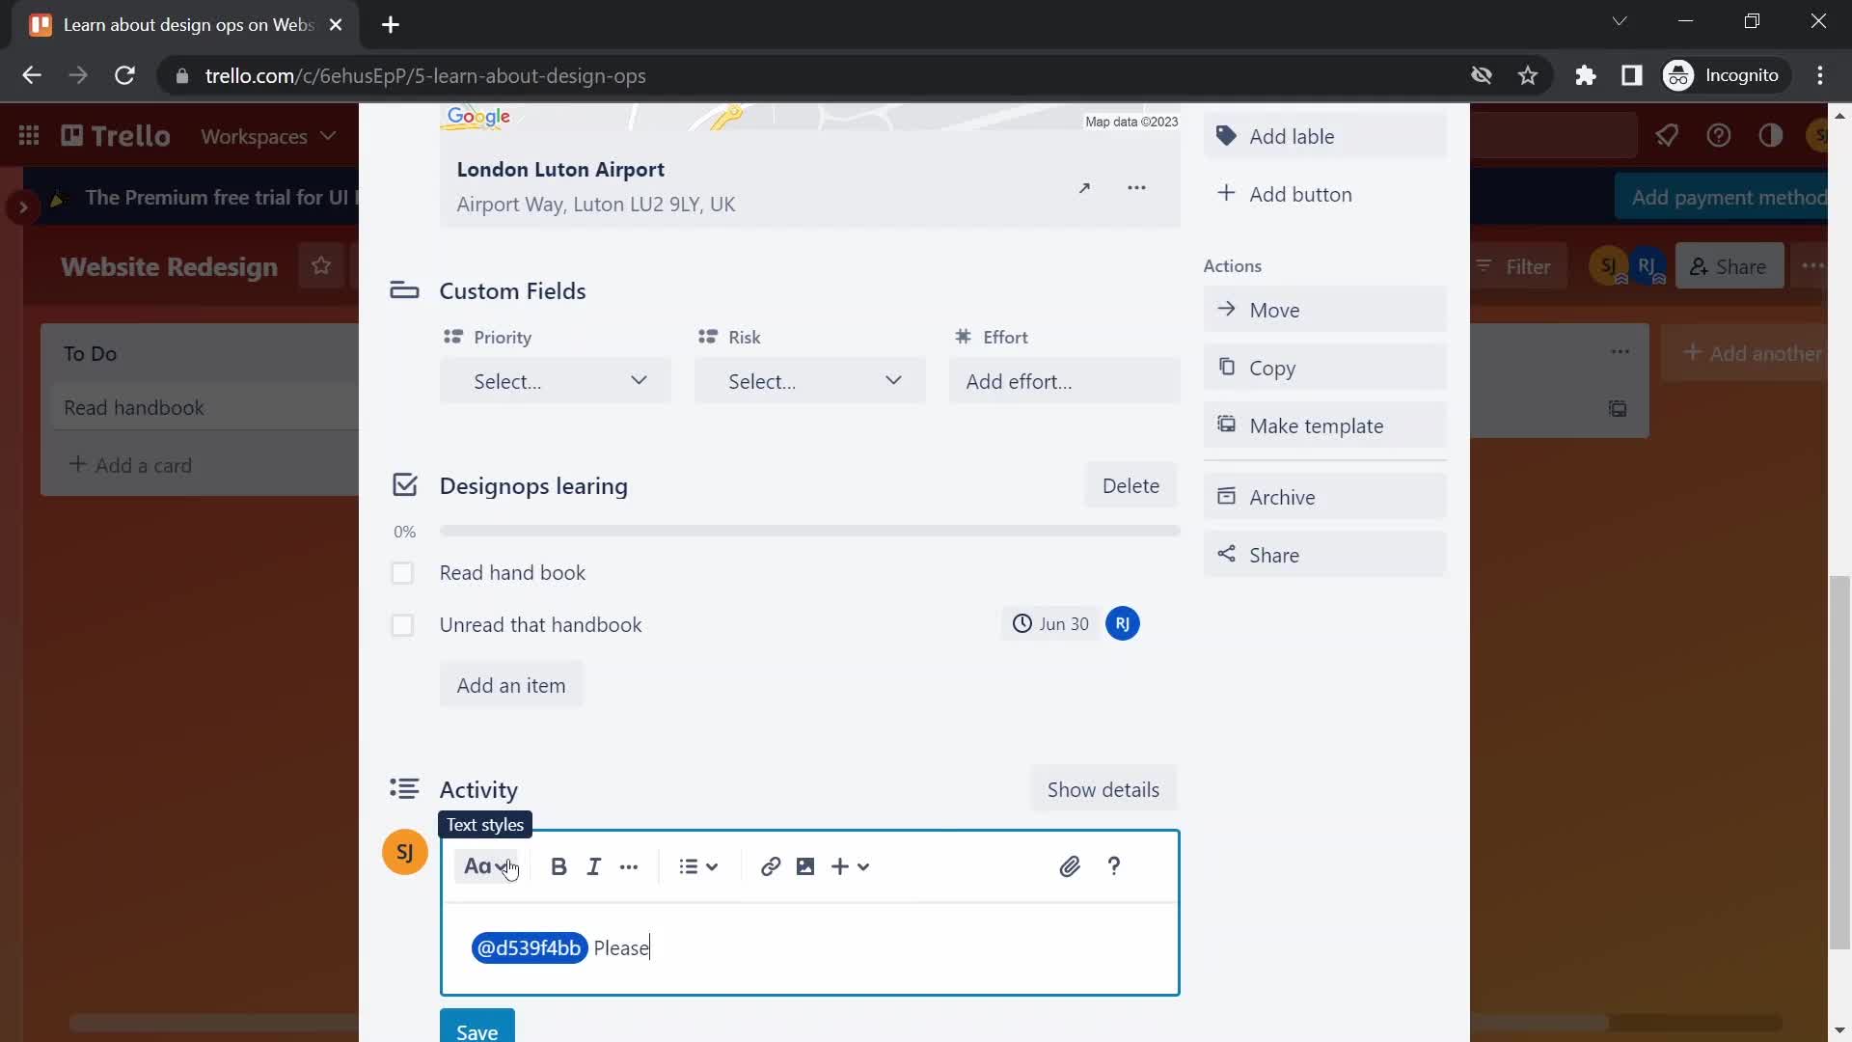Open editor help question mark
This screenshot has width=1852, height=1042.
click(x=1114, y=866)
